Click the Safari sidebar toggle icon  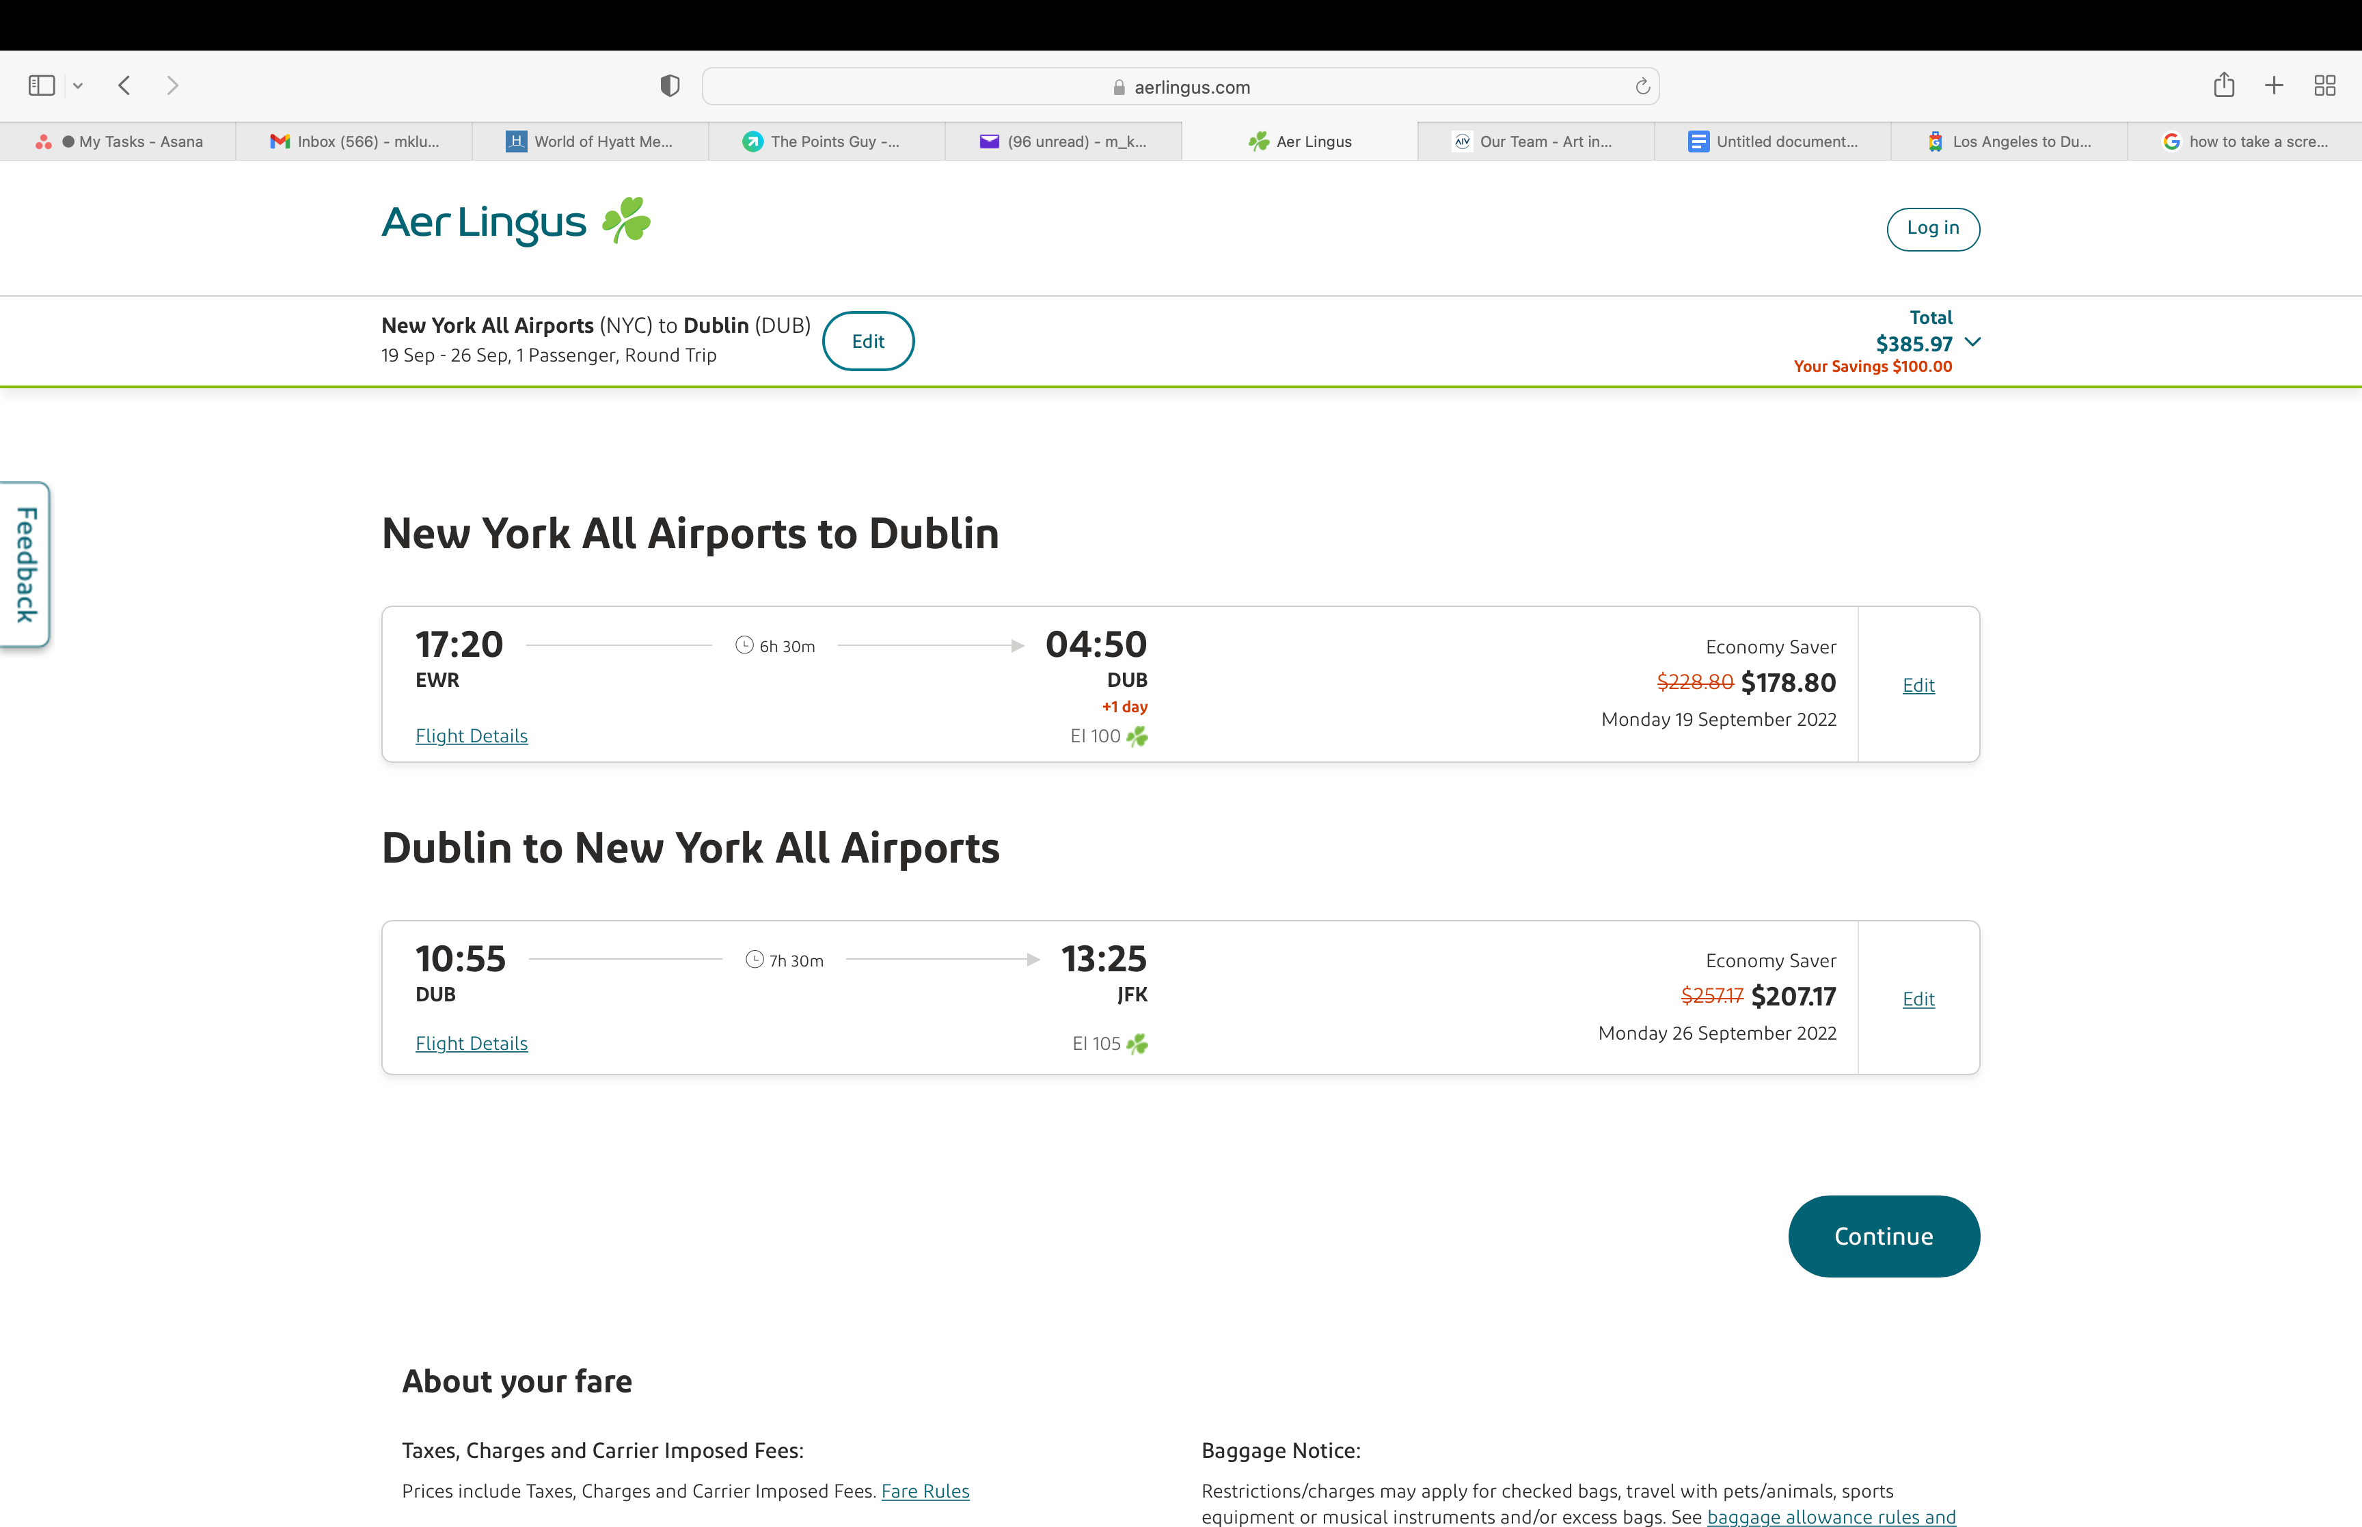click(x=42, y=85)
